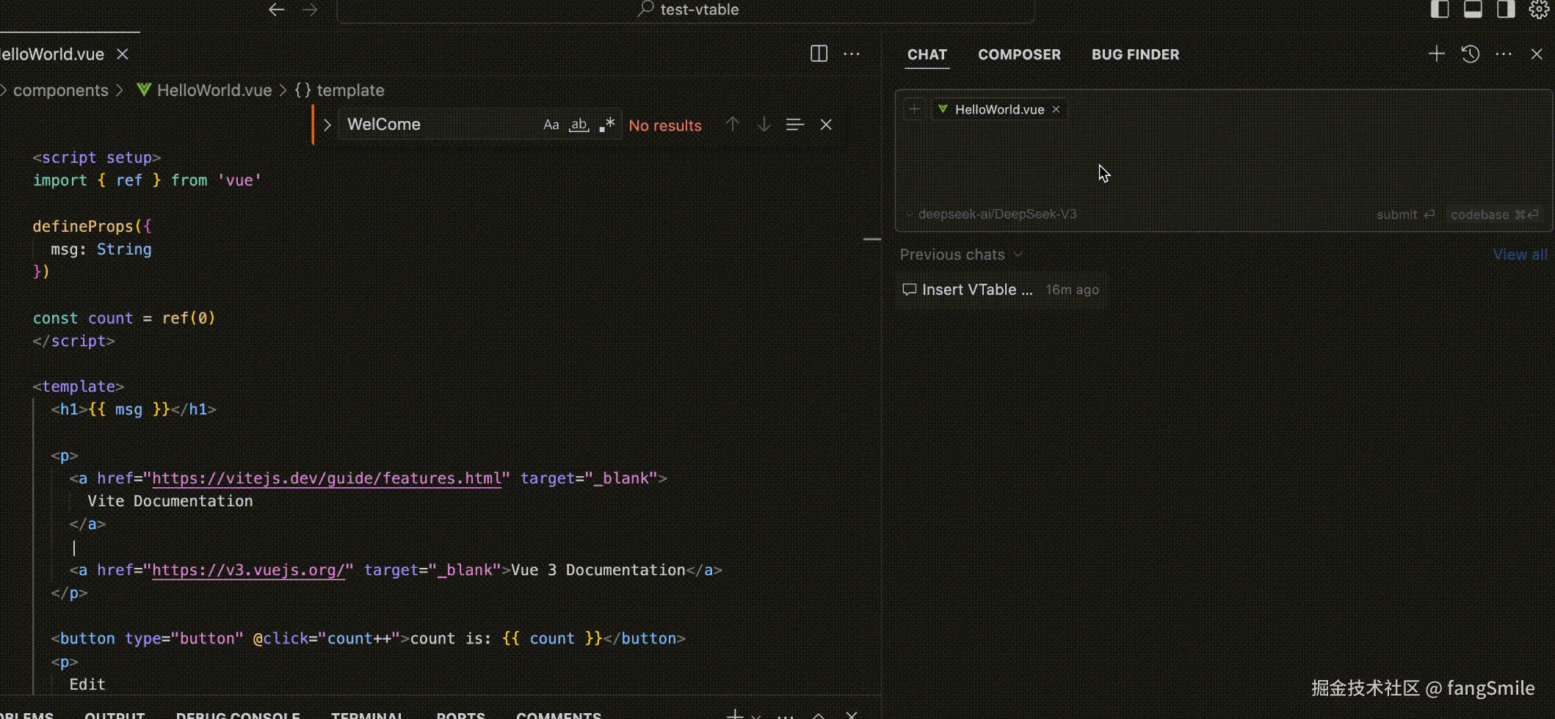Viewport: 1555px width, 719px height.
Task: Start a new chat with the plus icon
Action: point(1437,54)
